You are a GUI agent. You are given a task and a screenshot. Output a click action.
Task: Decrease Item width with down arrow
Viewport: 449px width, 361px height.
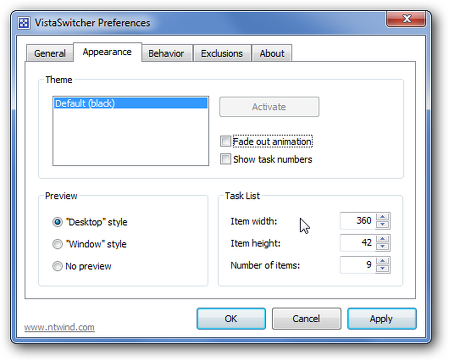coord(383,224)
